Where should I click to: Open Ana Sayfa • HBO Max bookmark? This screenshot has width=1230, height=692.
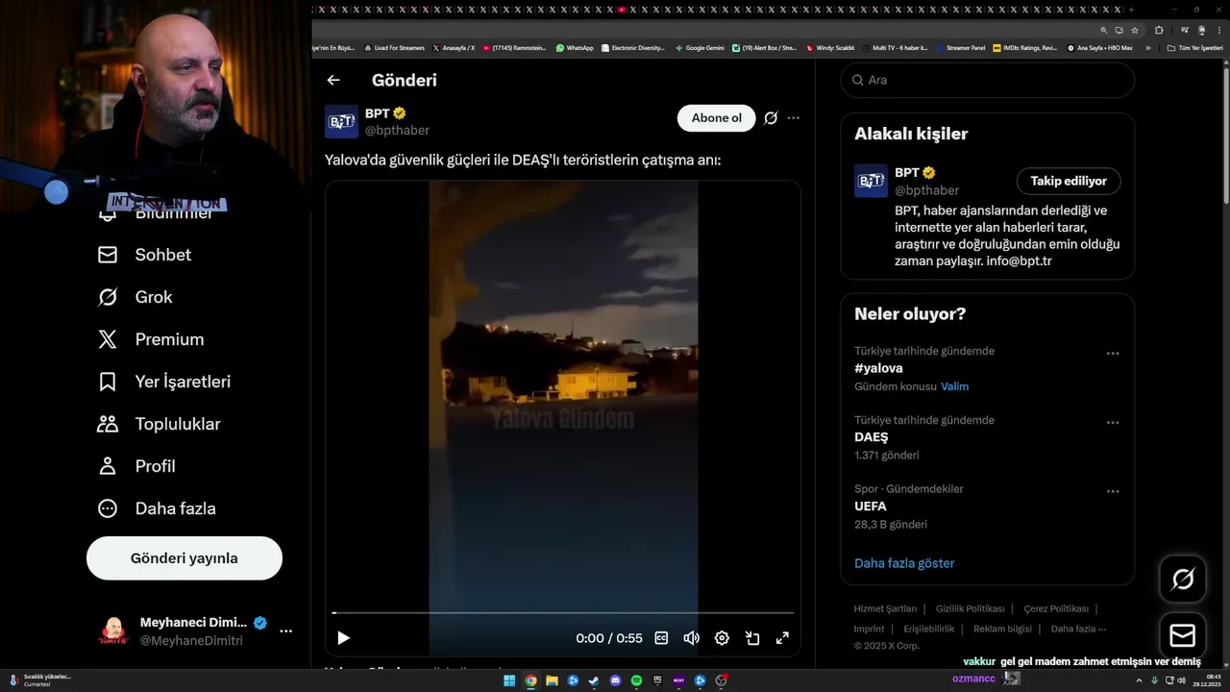1100,48
